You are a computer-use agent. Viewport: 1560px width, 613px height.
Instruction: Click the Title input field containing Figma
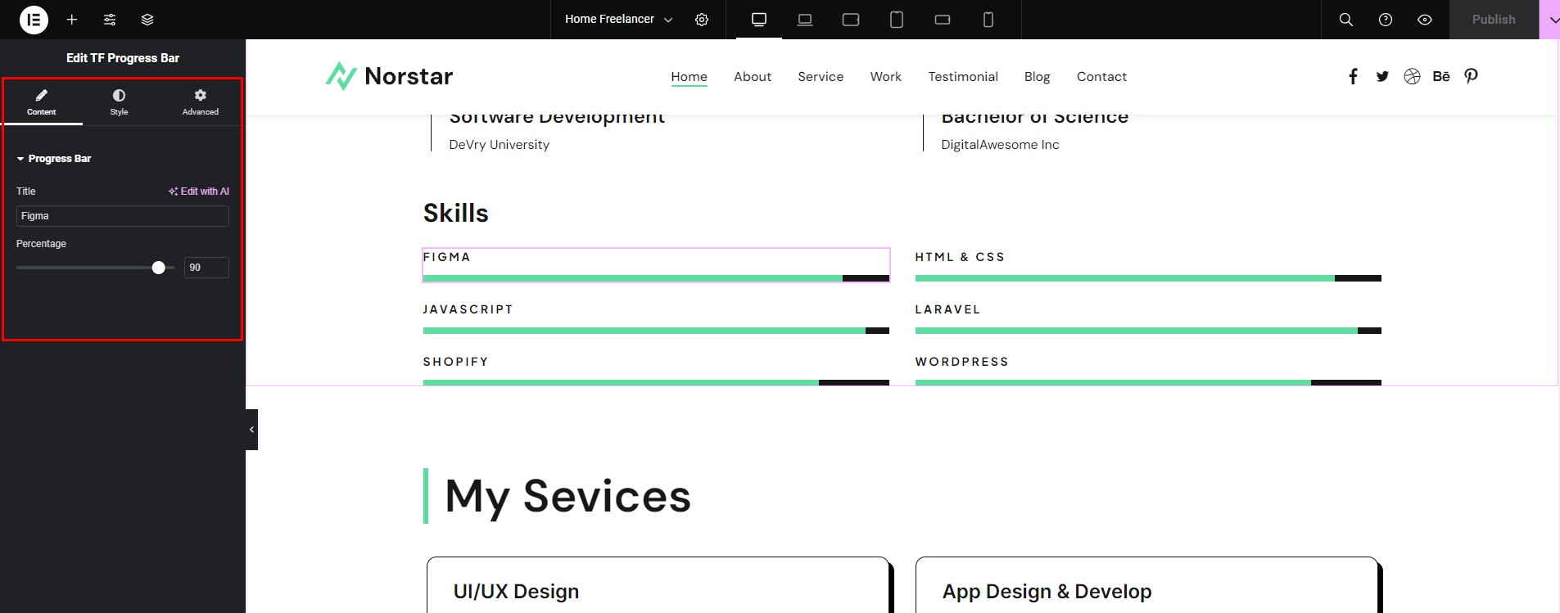point(123,216)
